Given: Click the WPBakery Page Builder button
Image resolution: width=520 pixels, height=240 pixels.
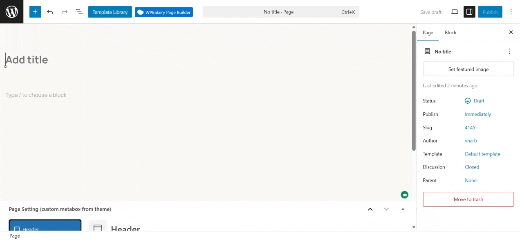Looking at the screenshot, I should (x=164, y=12).
